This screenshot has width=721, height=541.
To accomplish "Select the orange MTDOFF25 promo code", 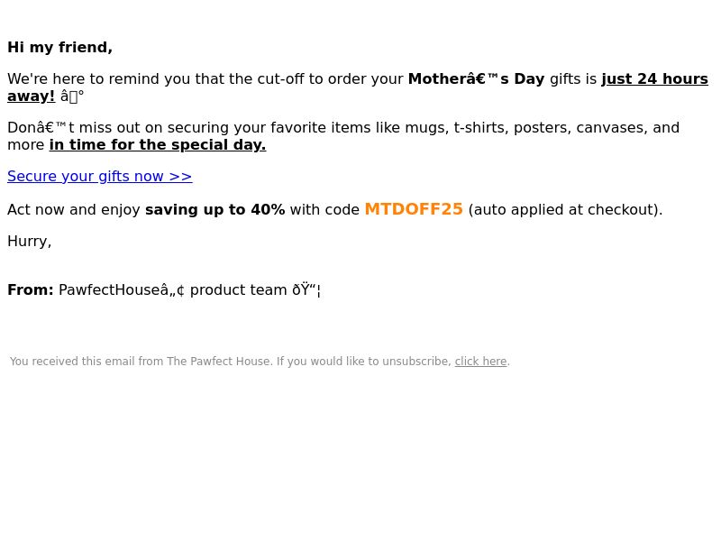I will [x=414, y=209].
